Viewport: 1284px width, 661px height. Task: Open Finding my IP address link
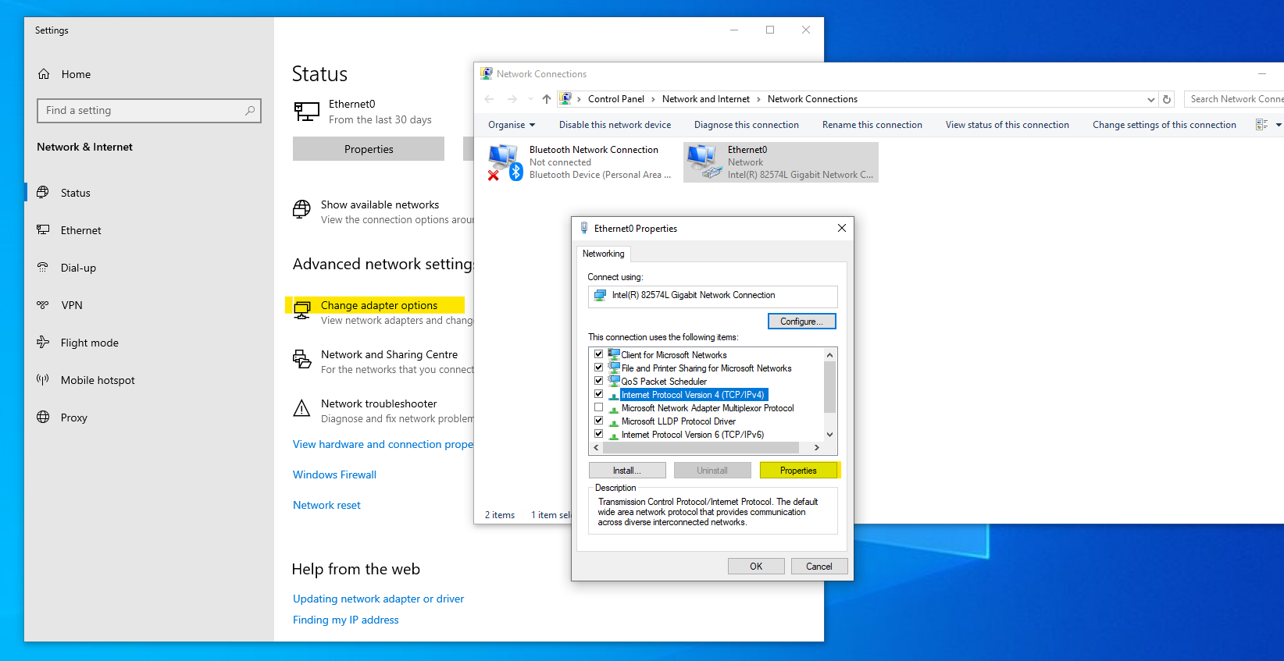click(x=345, y=620)
